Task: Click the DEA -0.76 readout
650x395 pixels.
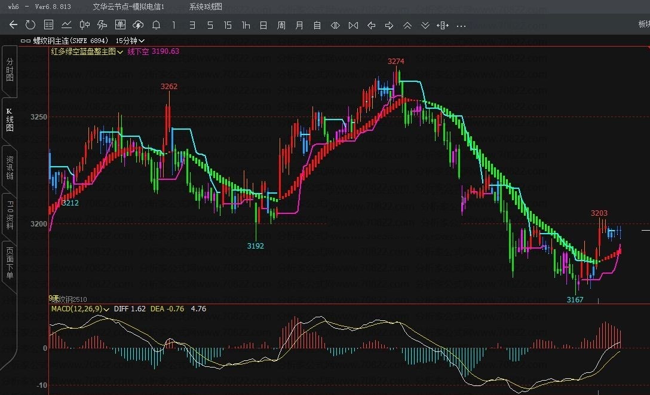Action: click(167, 309)
